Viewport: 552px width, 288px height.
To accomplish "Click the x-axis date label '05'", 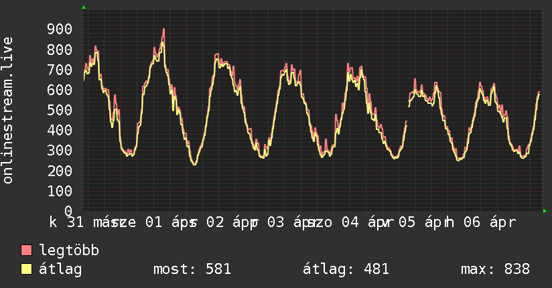I will coord(407,222).
